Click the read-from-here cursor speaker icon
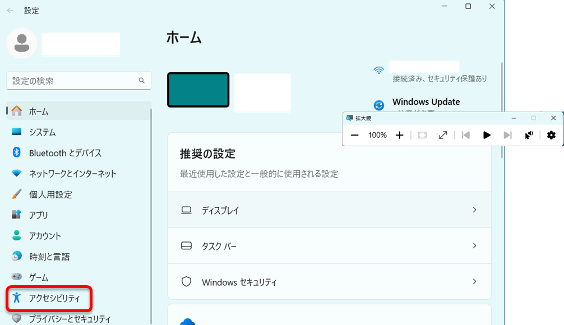 coord(528,135)
